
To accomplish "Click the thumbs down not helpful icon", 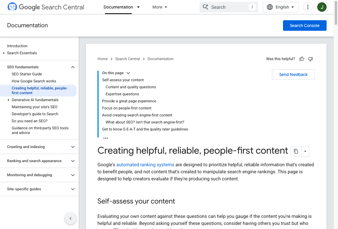I will pyautogui.click(x=310, y=59).
